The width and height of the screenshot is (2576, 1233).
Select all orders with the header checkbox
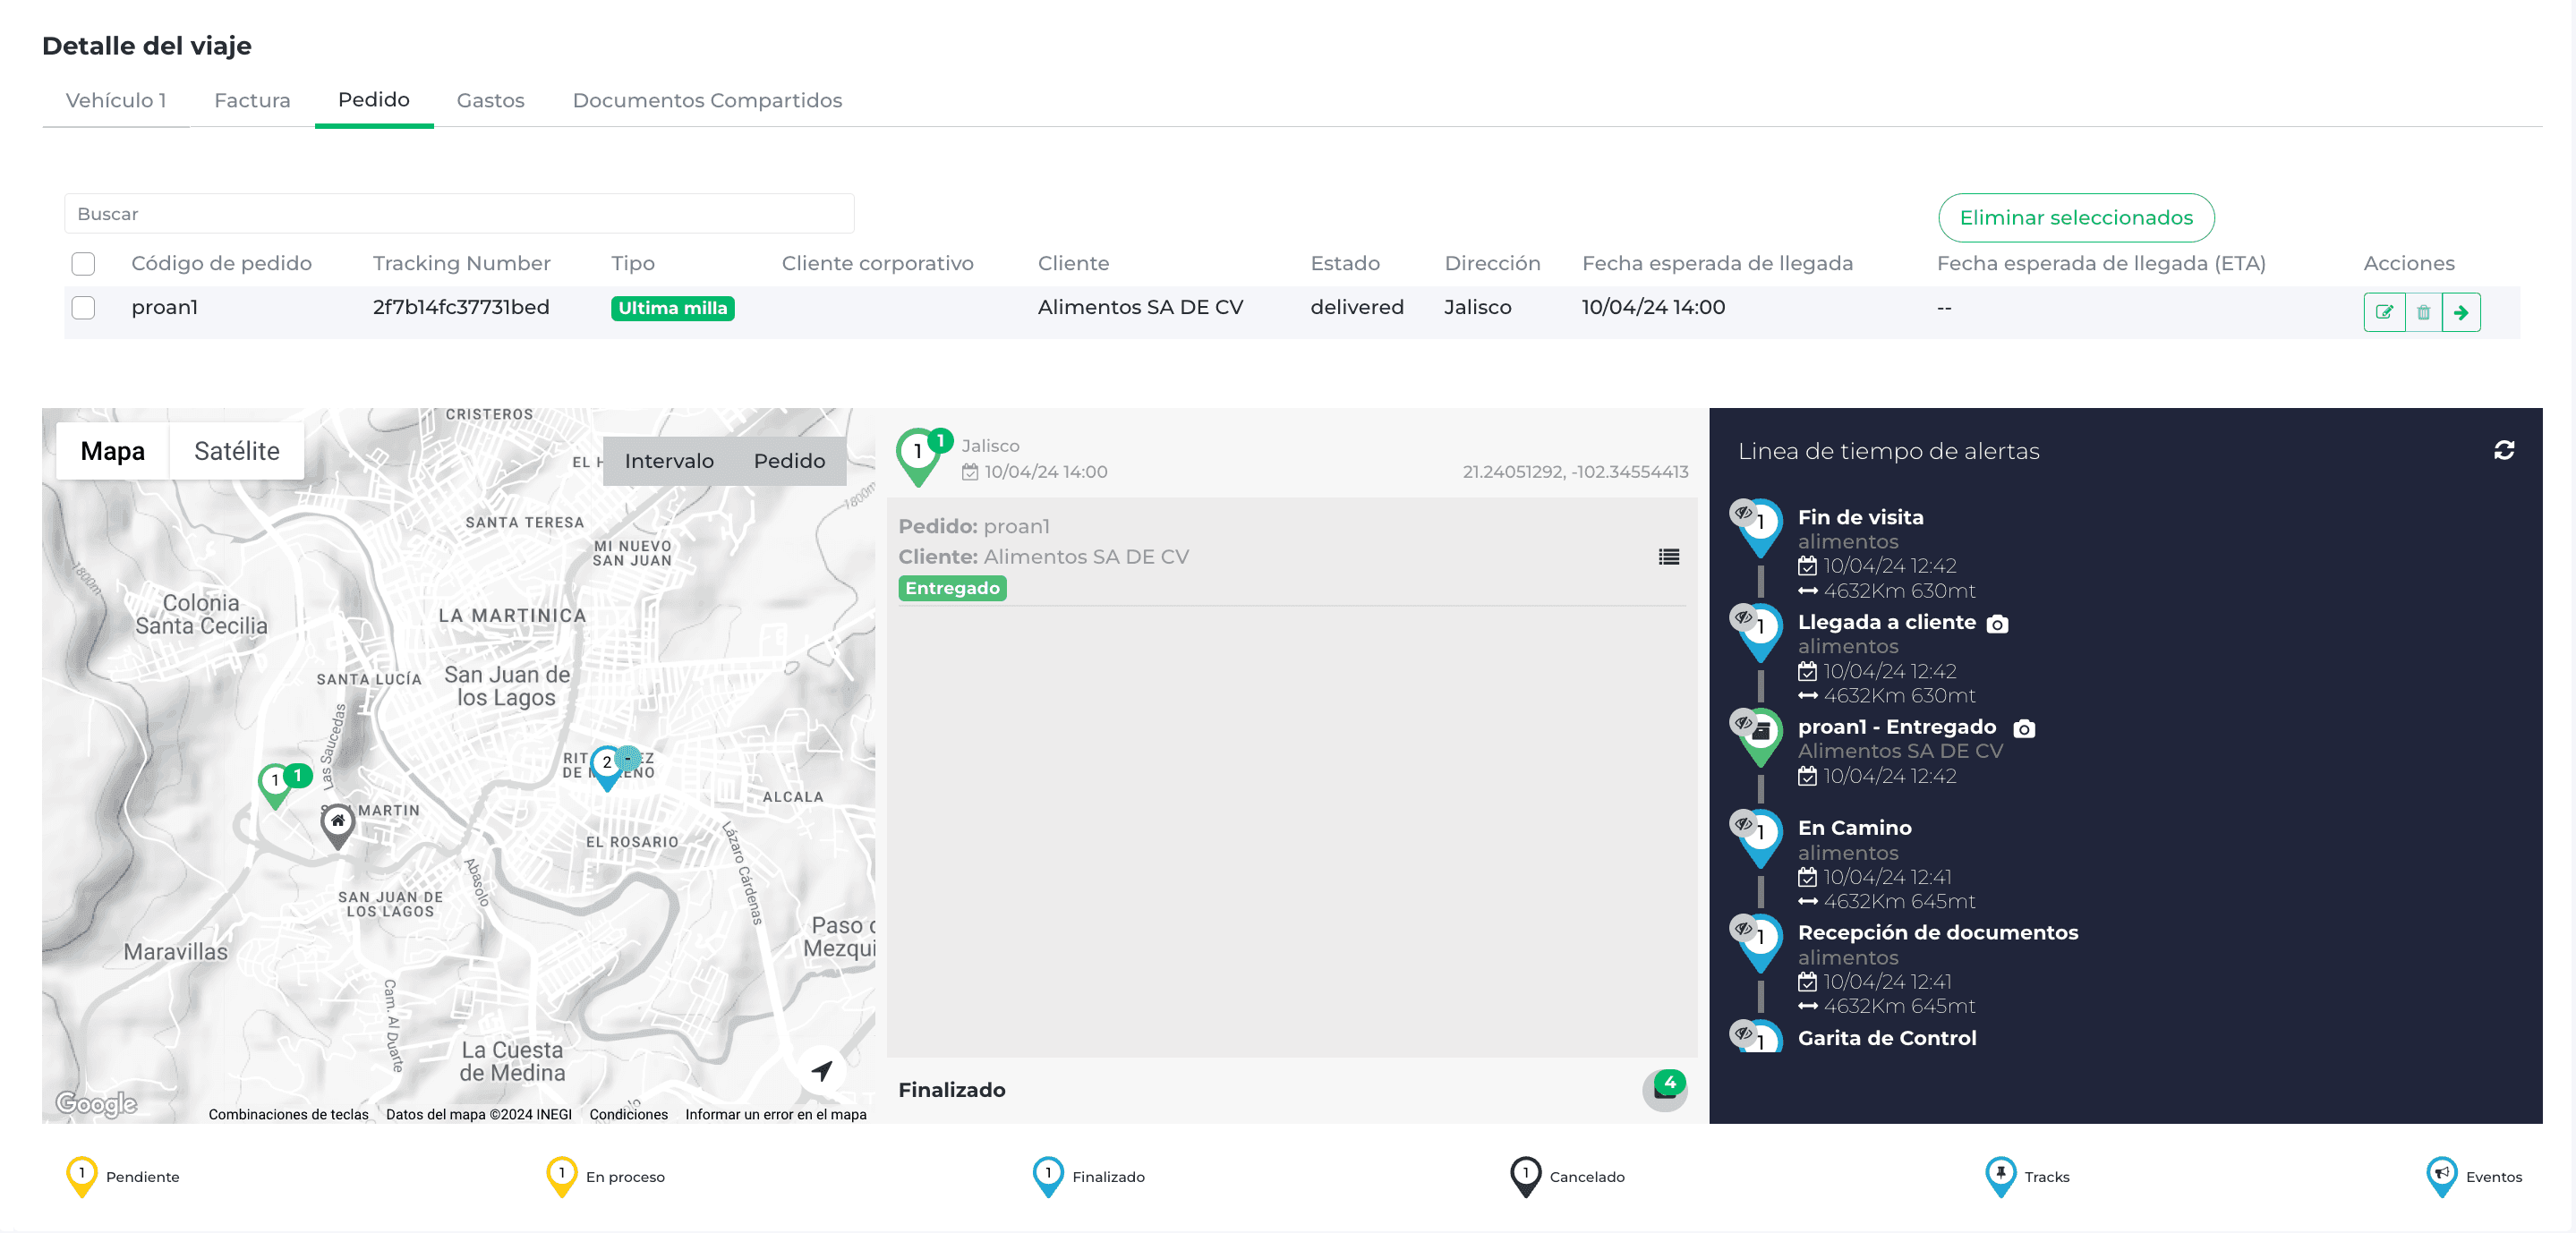(x=83, y=263)
